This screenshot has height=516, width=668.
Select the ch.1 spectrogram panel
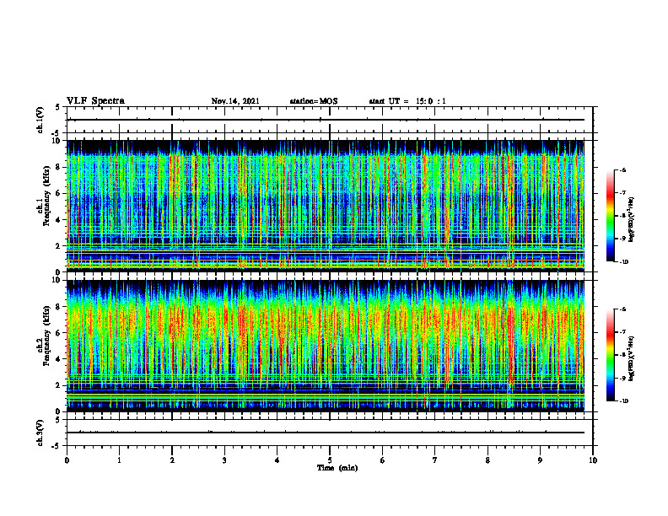tap(326, 206)
